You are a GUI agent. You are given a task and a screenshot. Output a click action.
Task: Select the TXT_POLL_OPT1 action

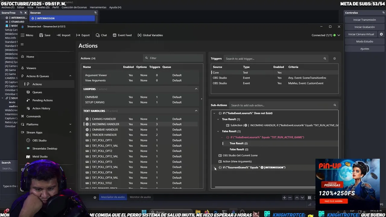coord(140,140)
